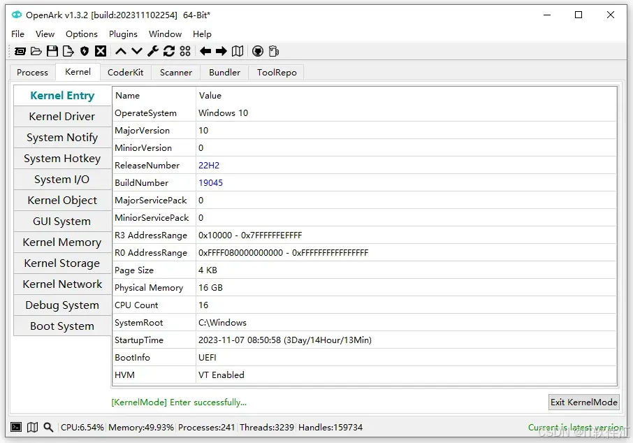Click the refresh arrows toolbar icon

[x=169, y=51]
